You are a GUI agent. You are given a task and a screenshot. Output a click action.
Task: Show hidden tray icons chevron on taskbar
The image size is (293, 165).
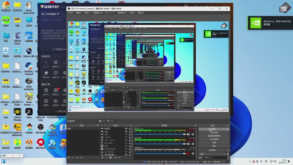[250, 161]
